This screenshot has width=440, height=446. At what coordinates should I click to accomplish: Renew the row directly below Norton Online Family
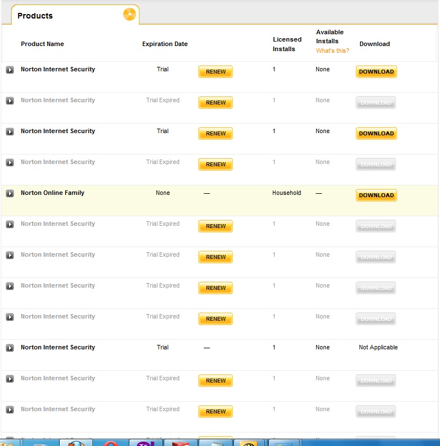(x=215, y=226)
